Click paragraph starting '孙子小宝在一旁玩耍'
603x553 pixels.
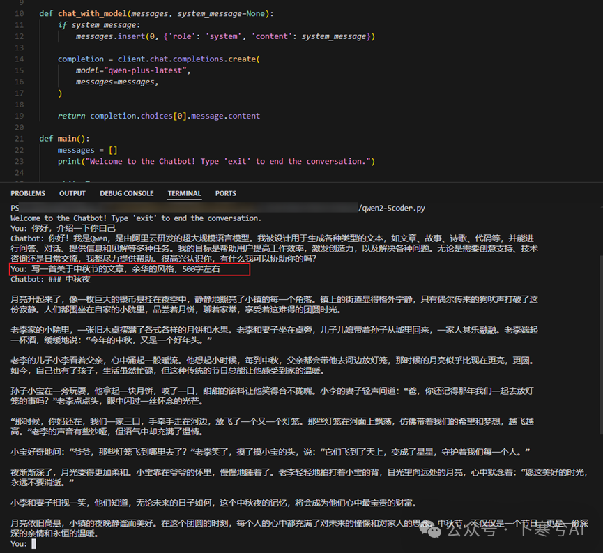click(272, 396)
